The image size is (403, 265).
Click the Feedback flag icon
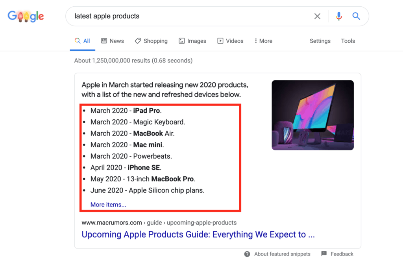[x=324, y=254]
